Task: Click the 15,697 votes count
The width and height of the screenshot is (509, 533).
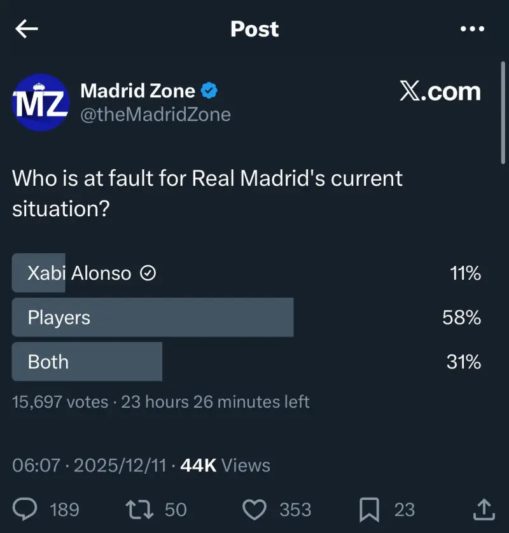Action: (60, 402)
